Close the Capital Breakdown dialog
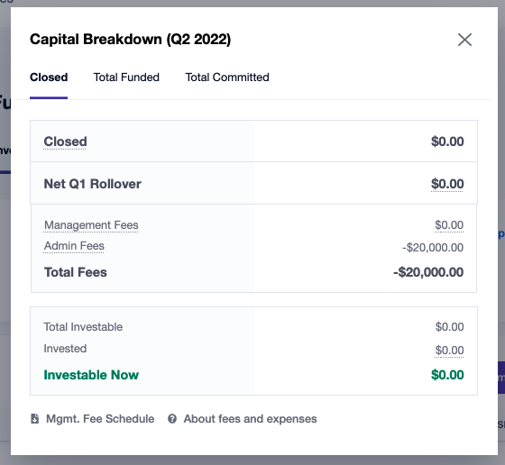Image resolution: width=505 pixels, height=465 pixels. pyautogui.click(x=464, y=40)
